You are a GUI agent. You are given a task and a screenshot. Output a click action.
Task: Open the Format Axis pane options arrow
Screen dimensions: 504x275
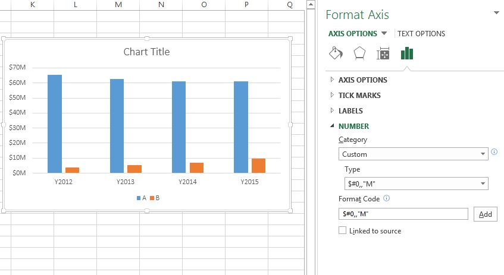(x=496, y=13)
